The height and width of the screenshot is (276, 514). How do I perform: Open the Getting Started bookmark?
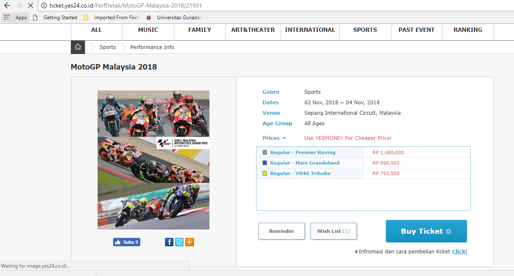click(x=55, y=18)
